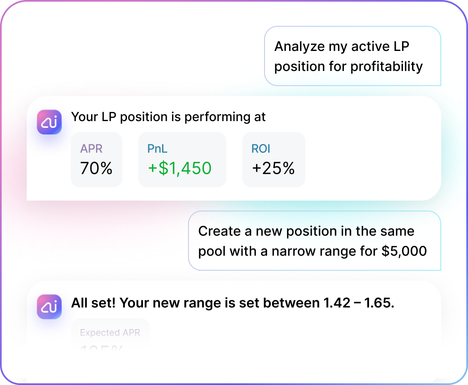Viewport: 468px width, 385px height.
Task: Click the APR label in first card
Action: [92, 149]
